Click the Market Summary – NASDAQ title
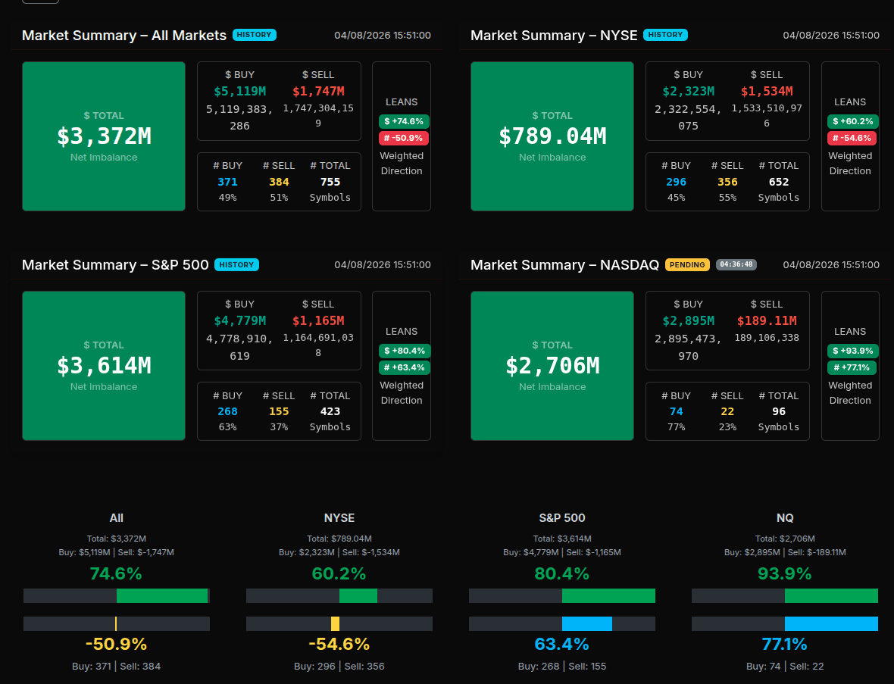Screen dimensions: 894x684 coord(564,265)
